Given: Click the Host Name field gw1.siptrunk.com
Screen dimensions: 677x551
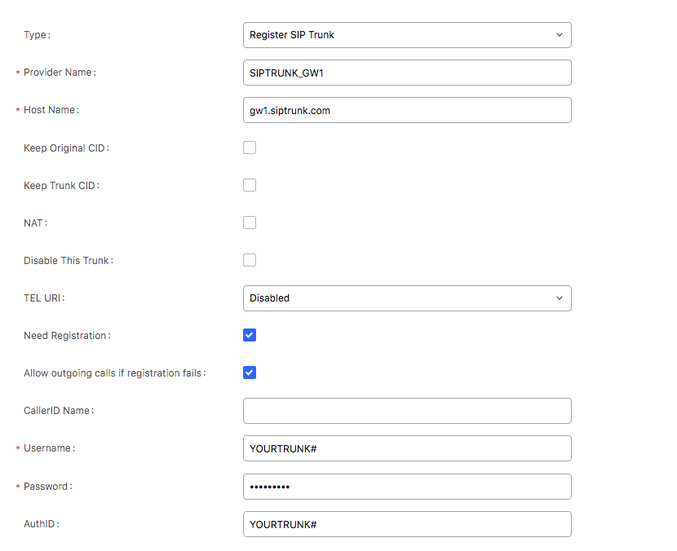Looking at the screenshot, I should tap(407, 110).
